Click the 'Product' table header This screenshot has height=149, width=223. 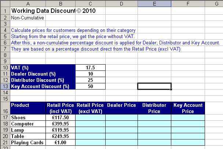(x=28, y=108)
